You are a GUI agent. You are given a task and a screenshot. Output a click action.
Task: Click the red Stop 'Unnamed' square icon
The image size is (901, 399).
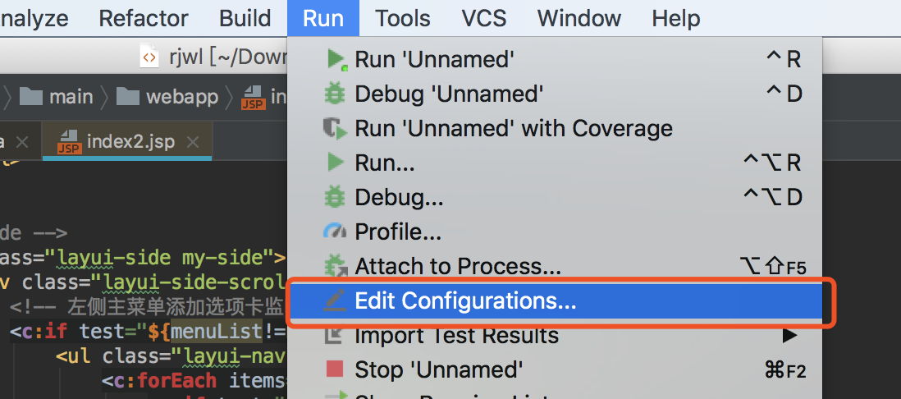tap(335, 369)
